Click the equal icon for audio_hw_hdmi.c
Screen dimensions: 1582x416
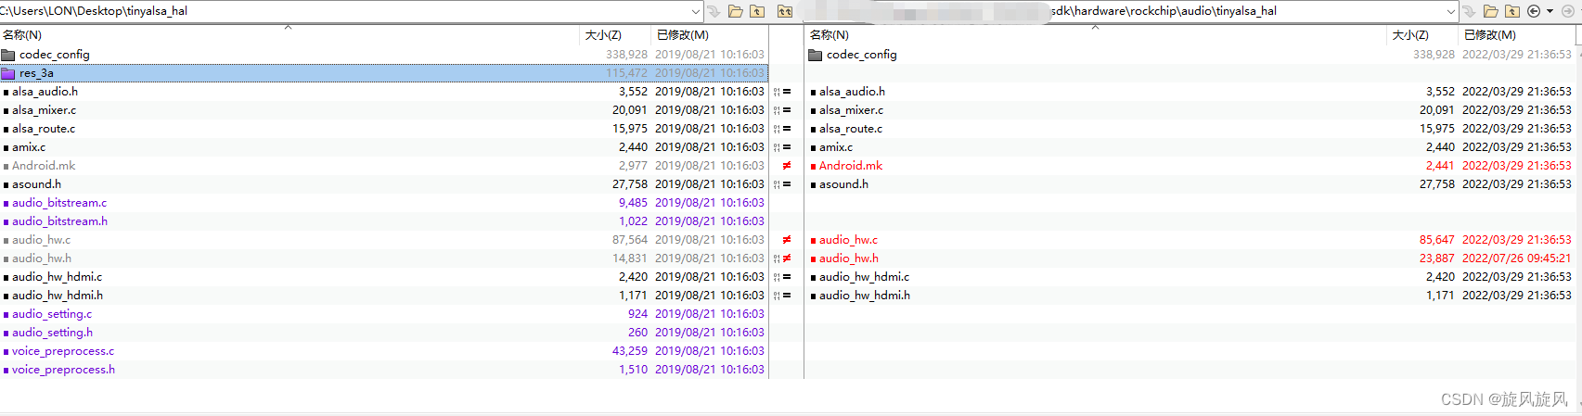click(x=787, y=277)
